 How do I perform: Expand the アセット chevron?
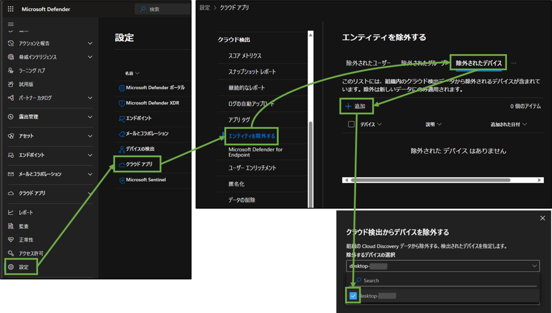click(90, 136)
